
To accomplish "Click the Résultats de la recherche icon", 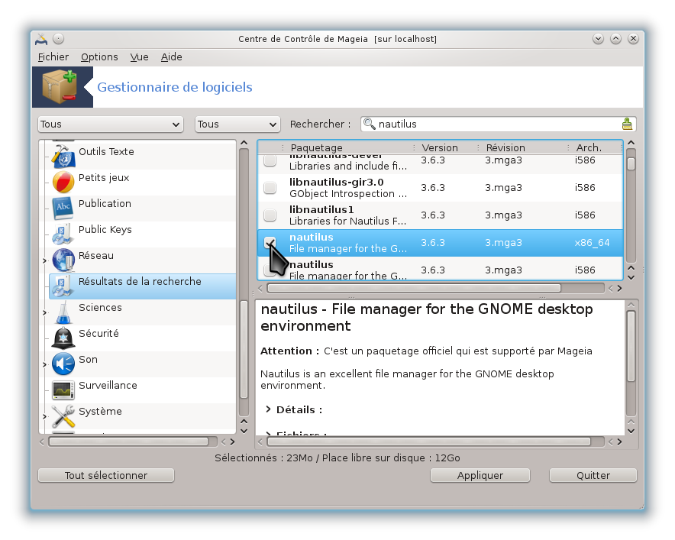I will point(63,286).
